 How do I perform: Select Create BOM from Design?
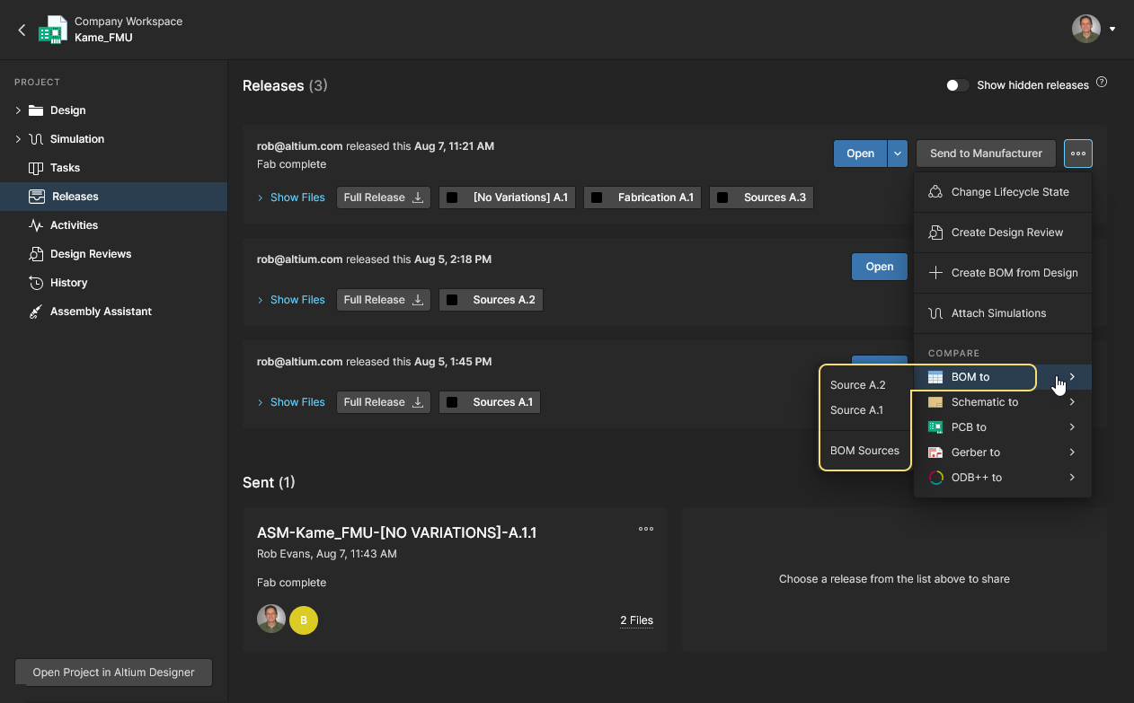[x=1003, y=273]
